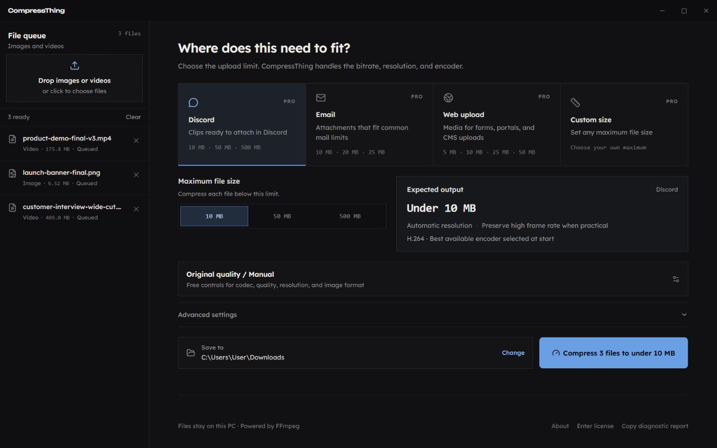
Task: Maximize the CompressThing window
Action: click(684, 10)
